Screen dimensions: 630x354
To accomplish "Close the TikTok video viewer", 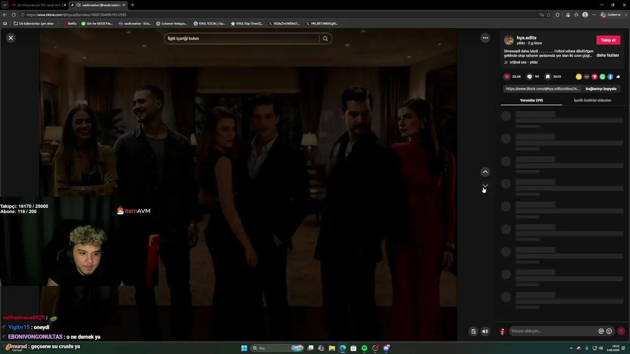I will point(11,38).
